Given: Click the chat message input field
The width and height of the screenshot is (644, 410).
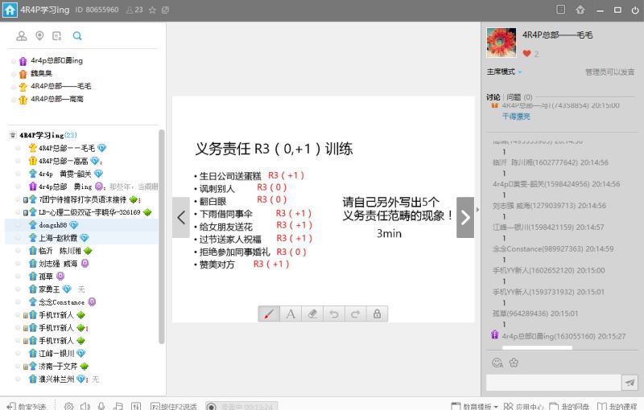Looking at the screenshot, I should click(x=554, y=383).
